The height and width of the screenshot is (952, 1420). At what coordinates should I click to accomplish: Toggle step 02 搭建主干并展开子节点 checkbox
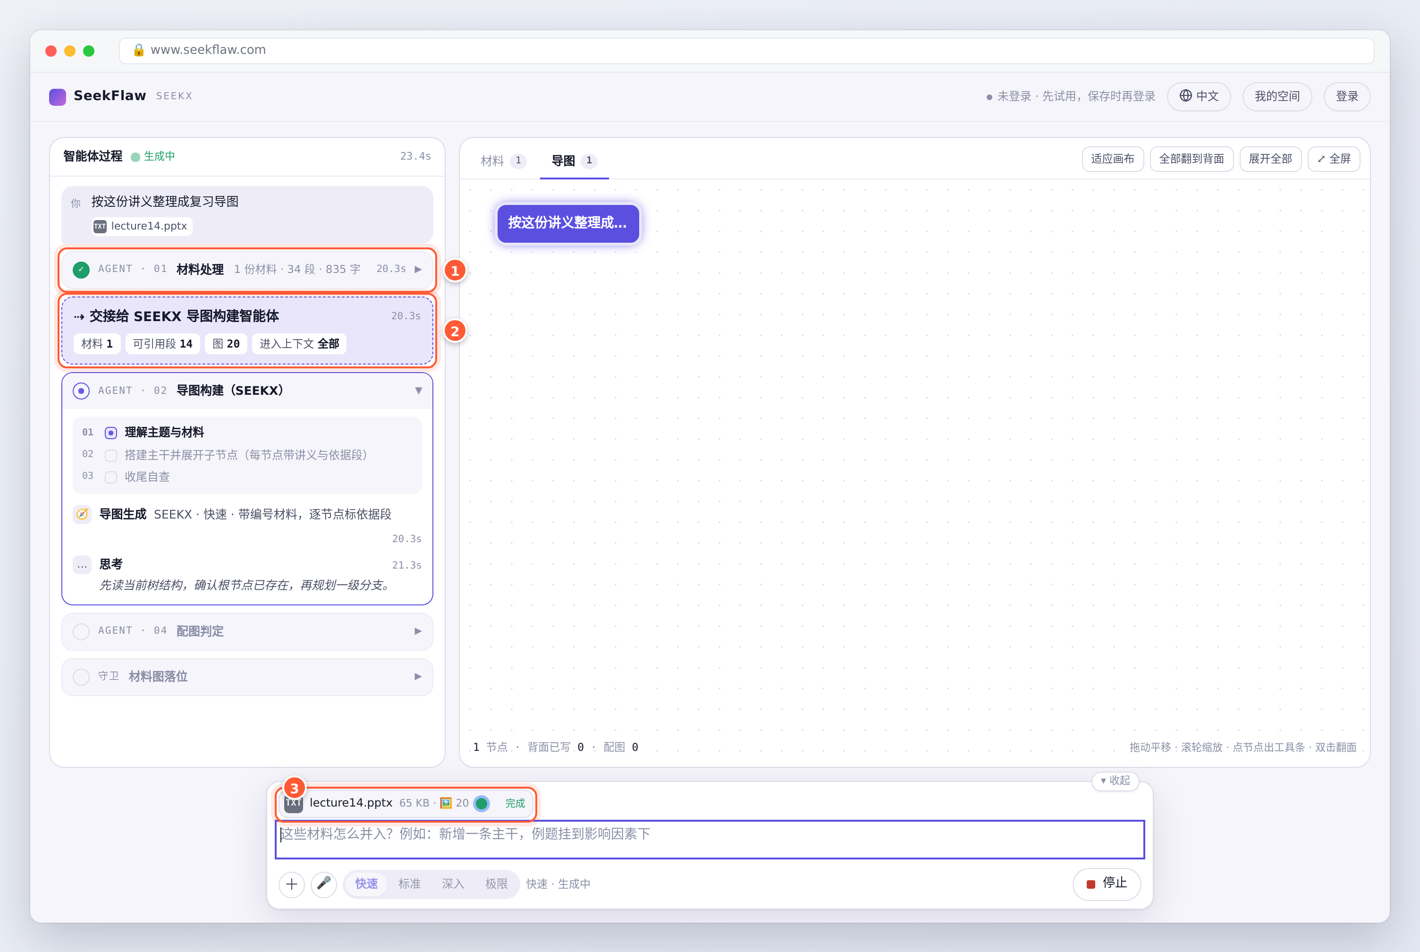(111, 455)
